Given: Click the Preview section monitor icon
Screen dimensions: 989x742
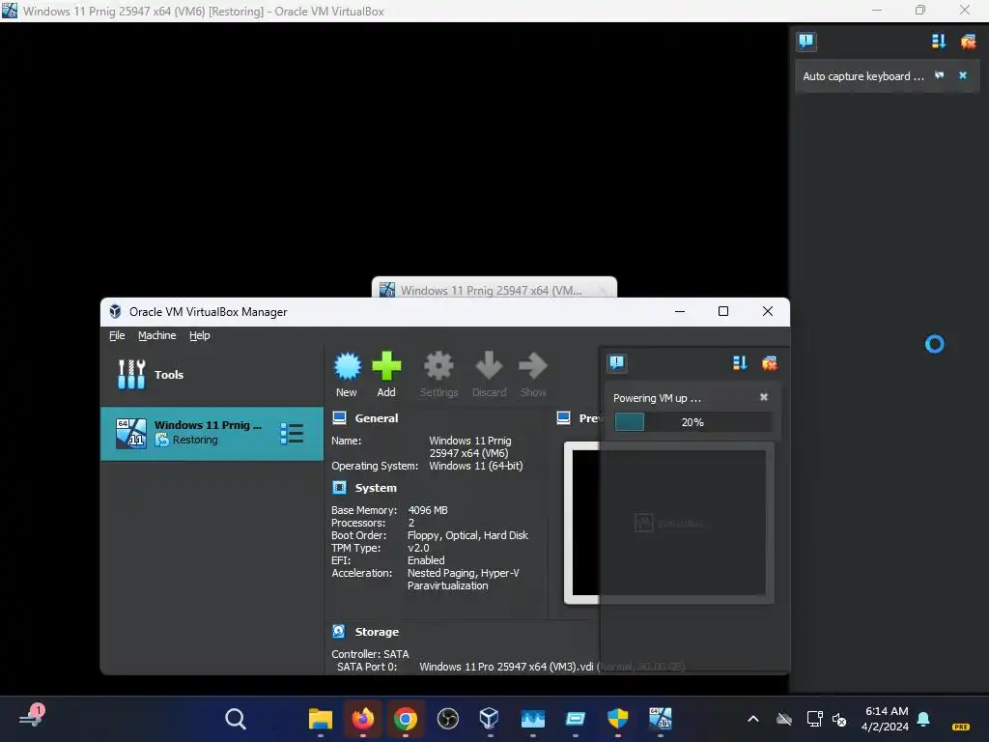Looking at the screenshot, I should click(564, 417).
